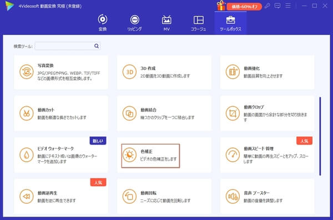This screenshot has height=220, width=333.
Task: Click 2D動画を3D動画に作成します description
Action: [x=165, y=76]
